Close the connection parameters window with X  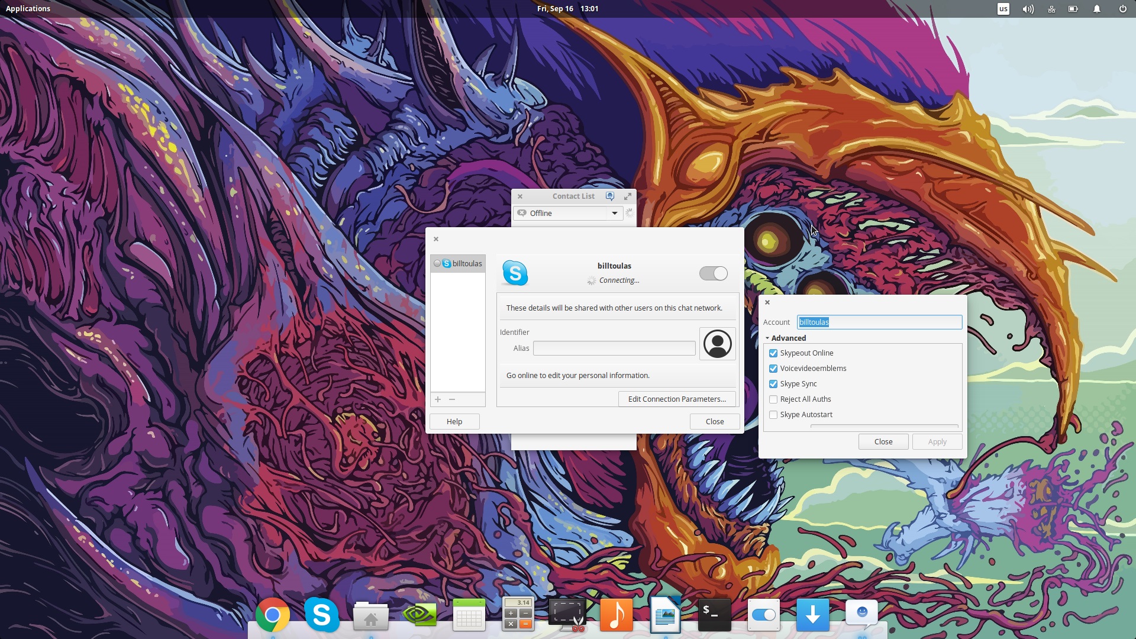click(x=767, y=302)
